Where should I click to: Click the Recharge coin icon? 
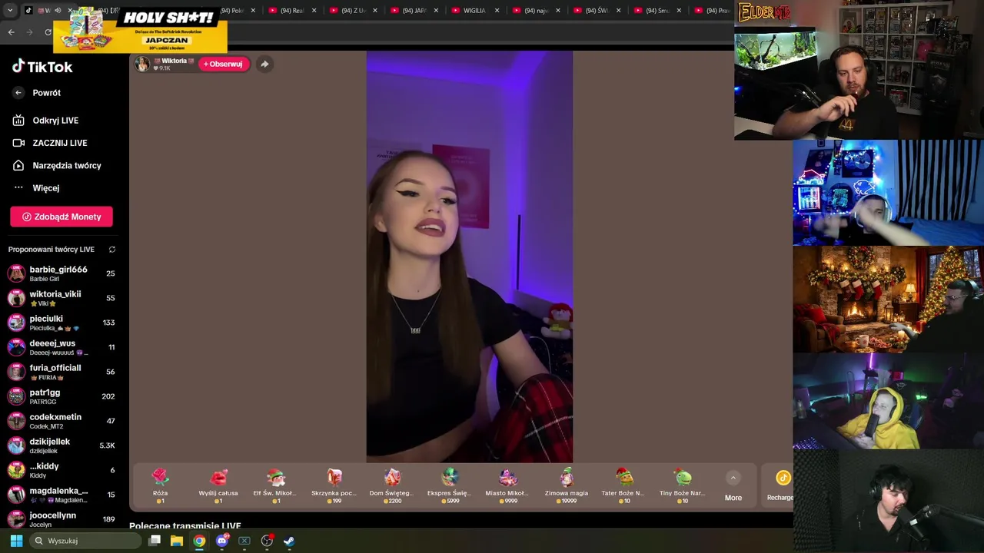pos(783,478)
